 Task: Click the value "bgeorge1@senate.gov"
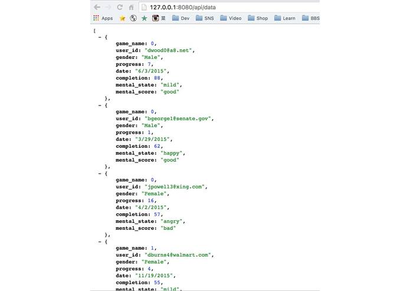(178, 119)
